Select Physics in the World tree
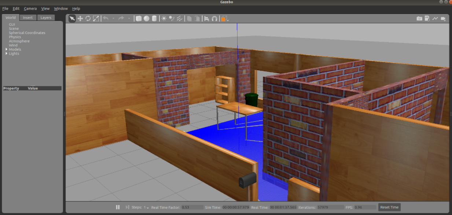 pos(15,37)
